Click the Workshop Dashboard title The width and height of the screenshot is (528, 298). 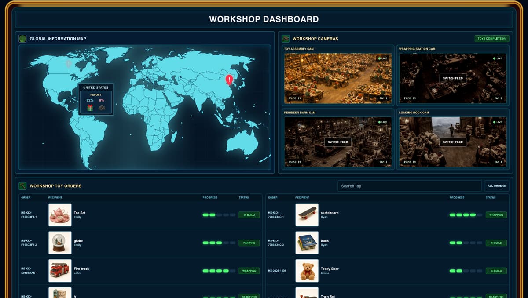click(x=264, y=19)
